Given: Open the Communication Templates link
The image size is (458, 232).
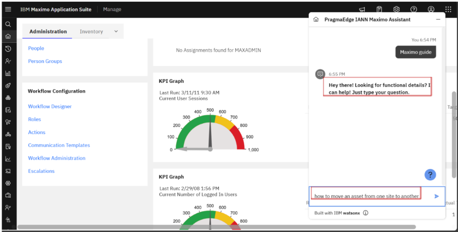Looking at the screenshot, I should (59, 145).
